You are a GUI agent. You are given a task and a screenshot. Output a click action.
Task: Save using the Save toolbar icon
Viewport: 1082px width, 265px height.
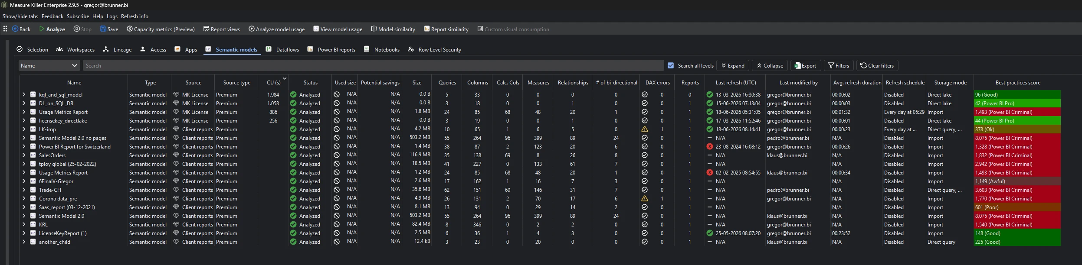109,29
